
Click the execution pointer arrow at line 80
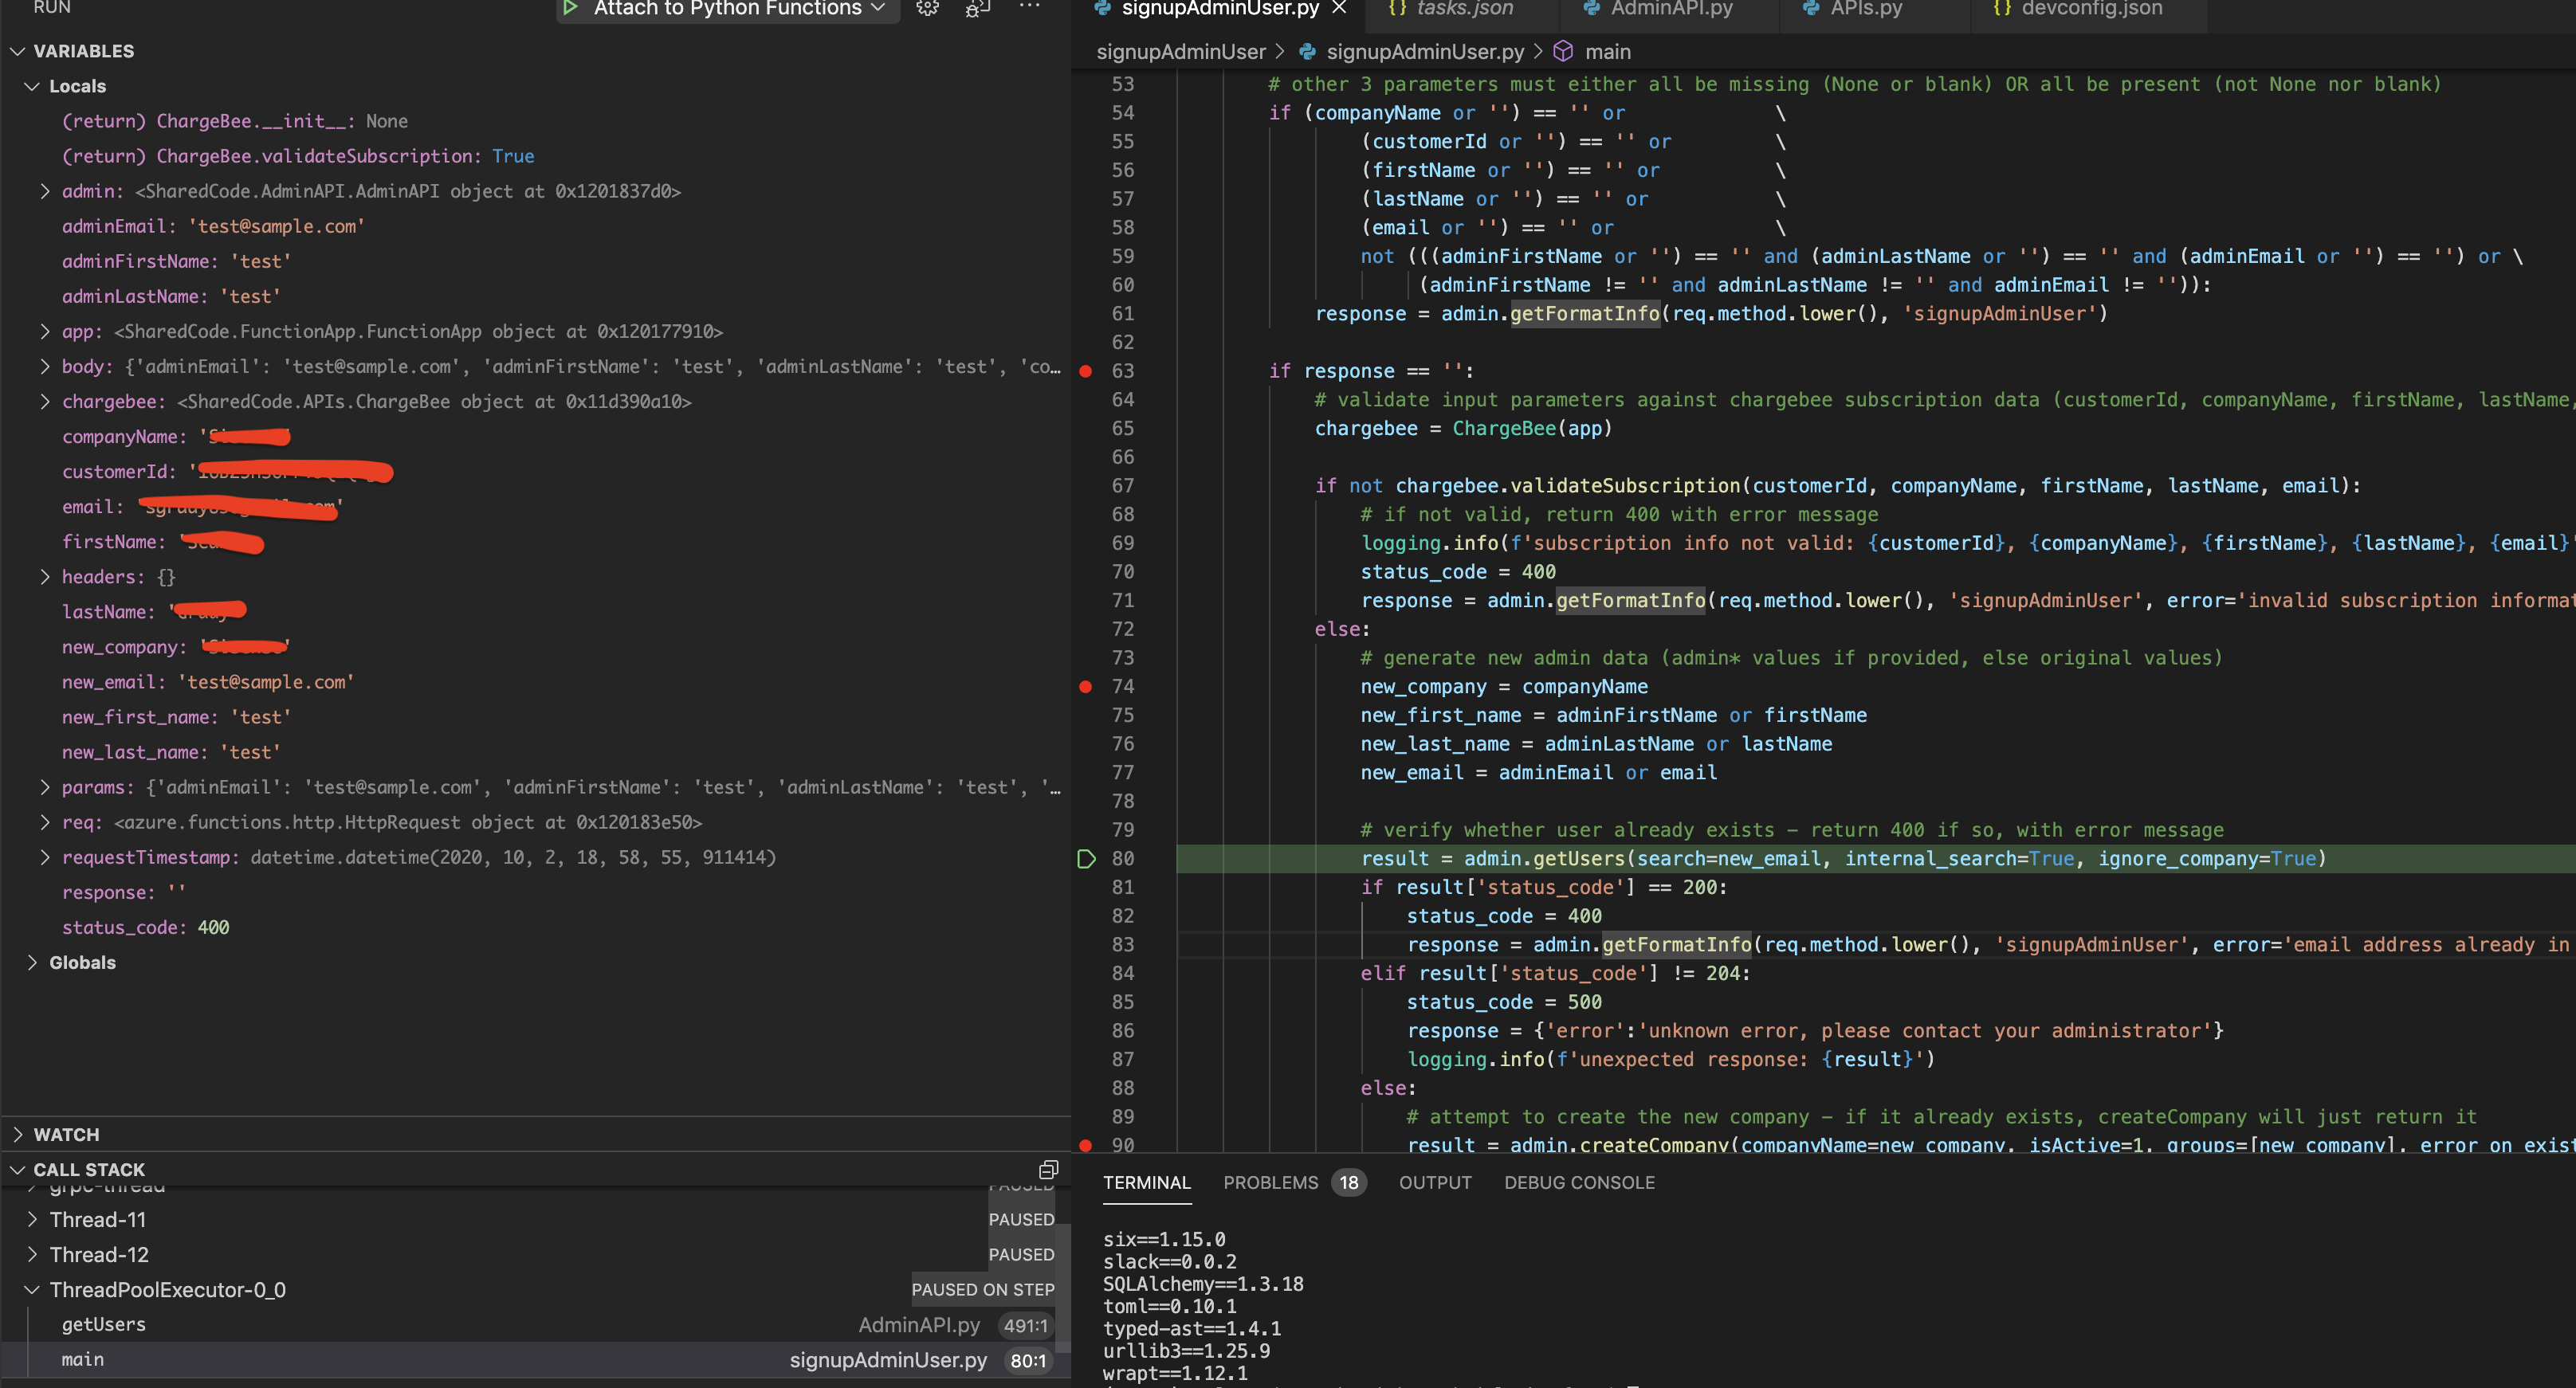tap(1086, 858)
